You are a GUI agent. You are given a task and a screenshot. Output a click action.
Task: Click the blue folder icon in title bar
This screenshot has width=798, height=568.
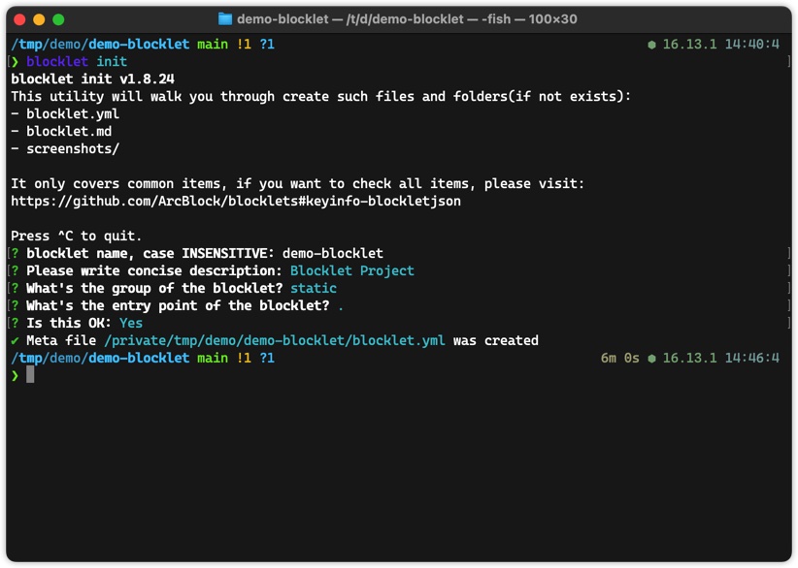(x=225, y=19)
